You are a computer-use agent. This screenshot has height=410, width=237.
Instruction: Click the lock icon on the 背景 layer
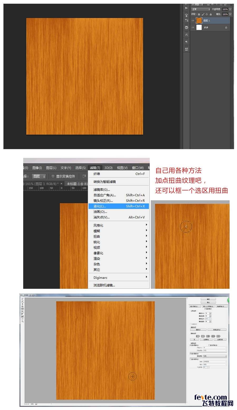point(226,27)
